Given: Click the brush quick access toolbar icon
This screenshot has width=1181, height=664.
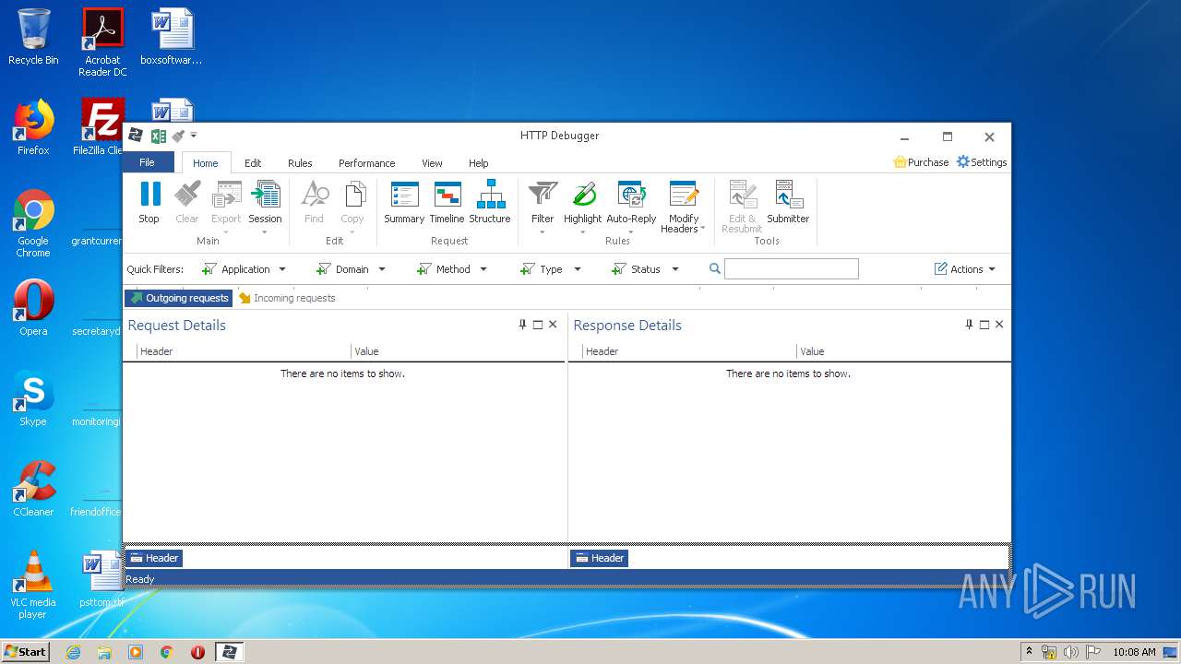Looking at the screenshot, I should pos(178,136).
